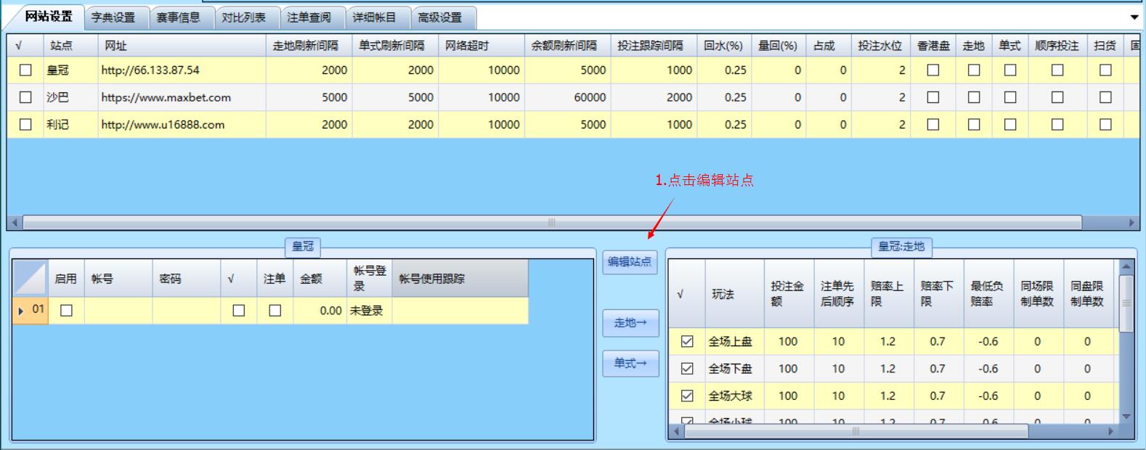Image resolution: width=1146 pixels, height=450 pixels.
Task: Select the 对比列表 tab
Action: point(244,17)
